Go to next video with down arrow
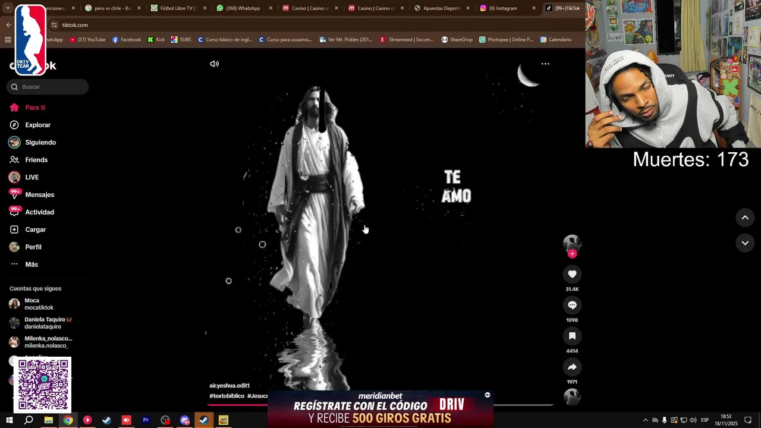761x428 pixels. 745,243
